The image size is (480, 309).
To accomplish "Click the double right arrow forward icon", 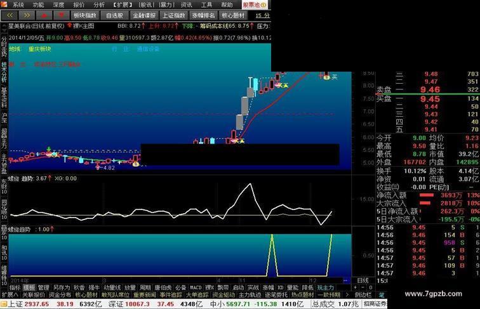I will pos(27,15).
